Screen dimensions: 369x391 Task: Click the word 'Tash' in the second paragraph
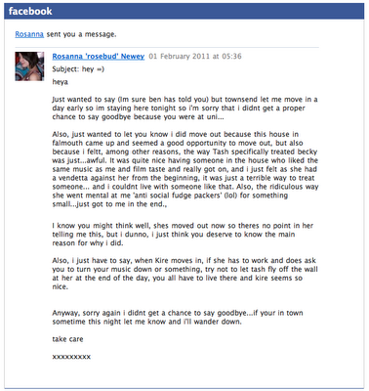coord(221,152)
